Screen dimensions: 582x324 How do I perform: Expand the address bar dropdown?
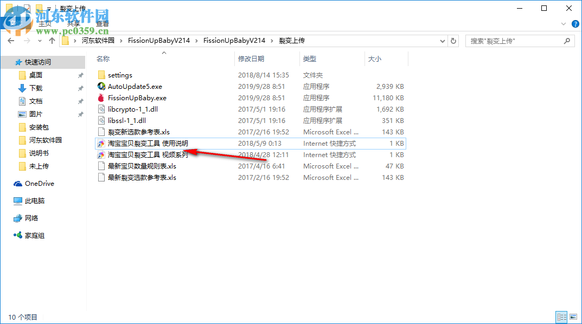click(442, 41)
